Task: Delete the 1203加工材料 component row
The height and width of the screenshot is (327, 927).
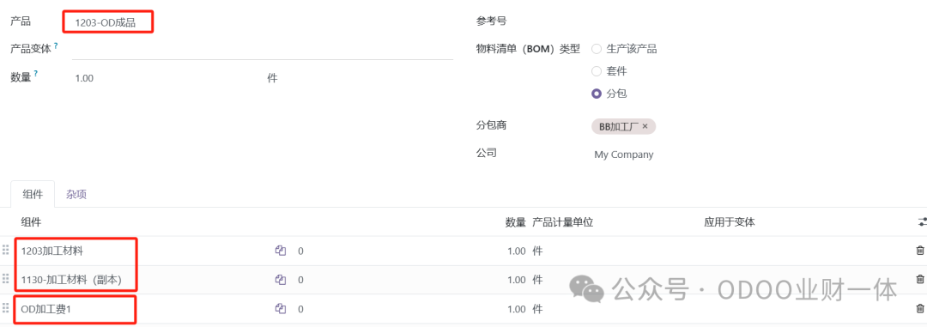Action: pyautogui.click(x=920, y=251)
